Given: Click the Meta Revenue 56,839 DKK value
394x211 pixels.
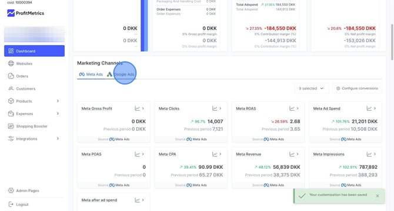Looking at the screenshot, I should (x=287, y=167).
